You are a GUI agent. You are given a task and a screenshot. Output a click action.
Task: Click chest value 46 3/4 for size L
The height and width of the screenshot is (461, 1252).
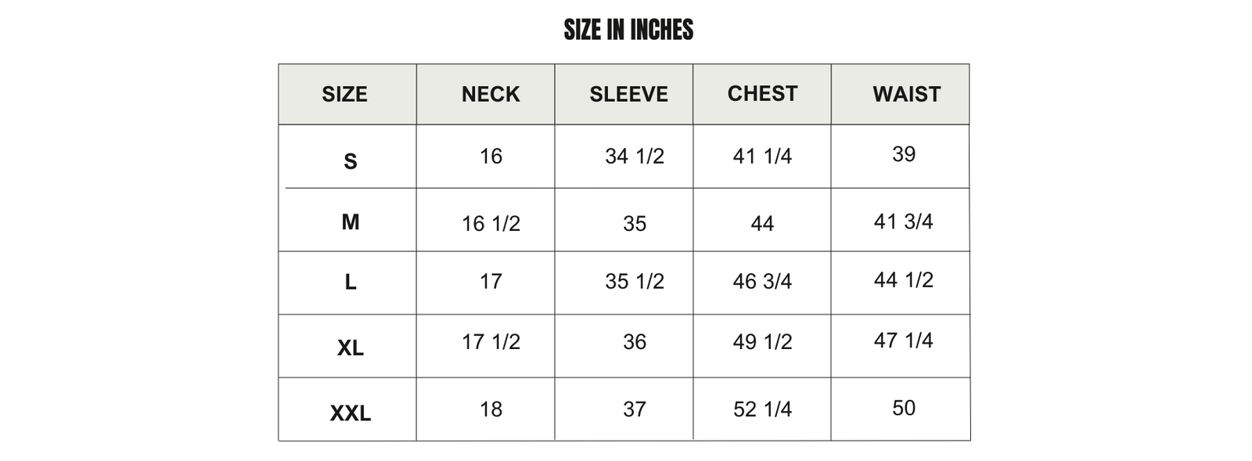coord(762,282)
